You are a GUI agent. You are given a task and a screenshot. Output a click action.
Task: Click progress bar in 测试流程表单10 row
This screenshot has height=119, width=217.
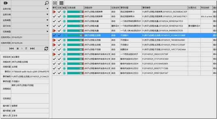(x=75, y=12)
